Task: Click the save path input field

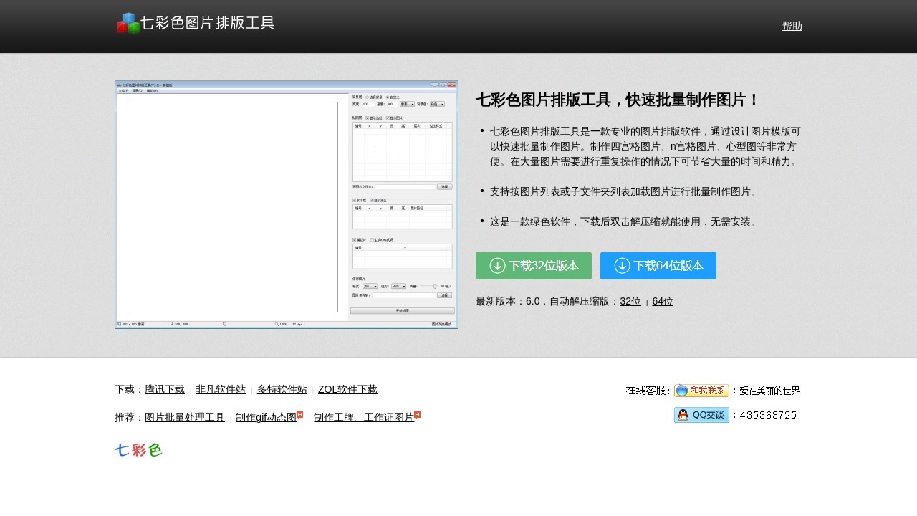Action: (403, 295)
